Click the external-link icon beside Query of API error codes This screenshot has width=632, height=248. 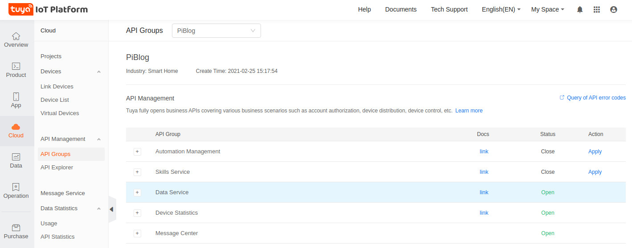click(x=562, y=97)
